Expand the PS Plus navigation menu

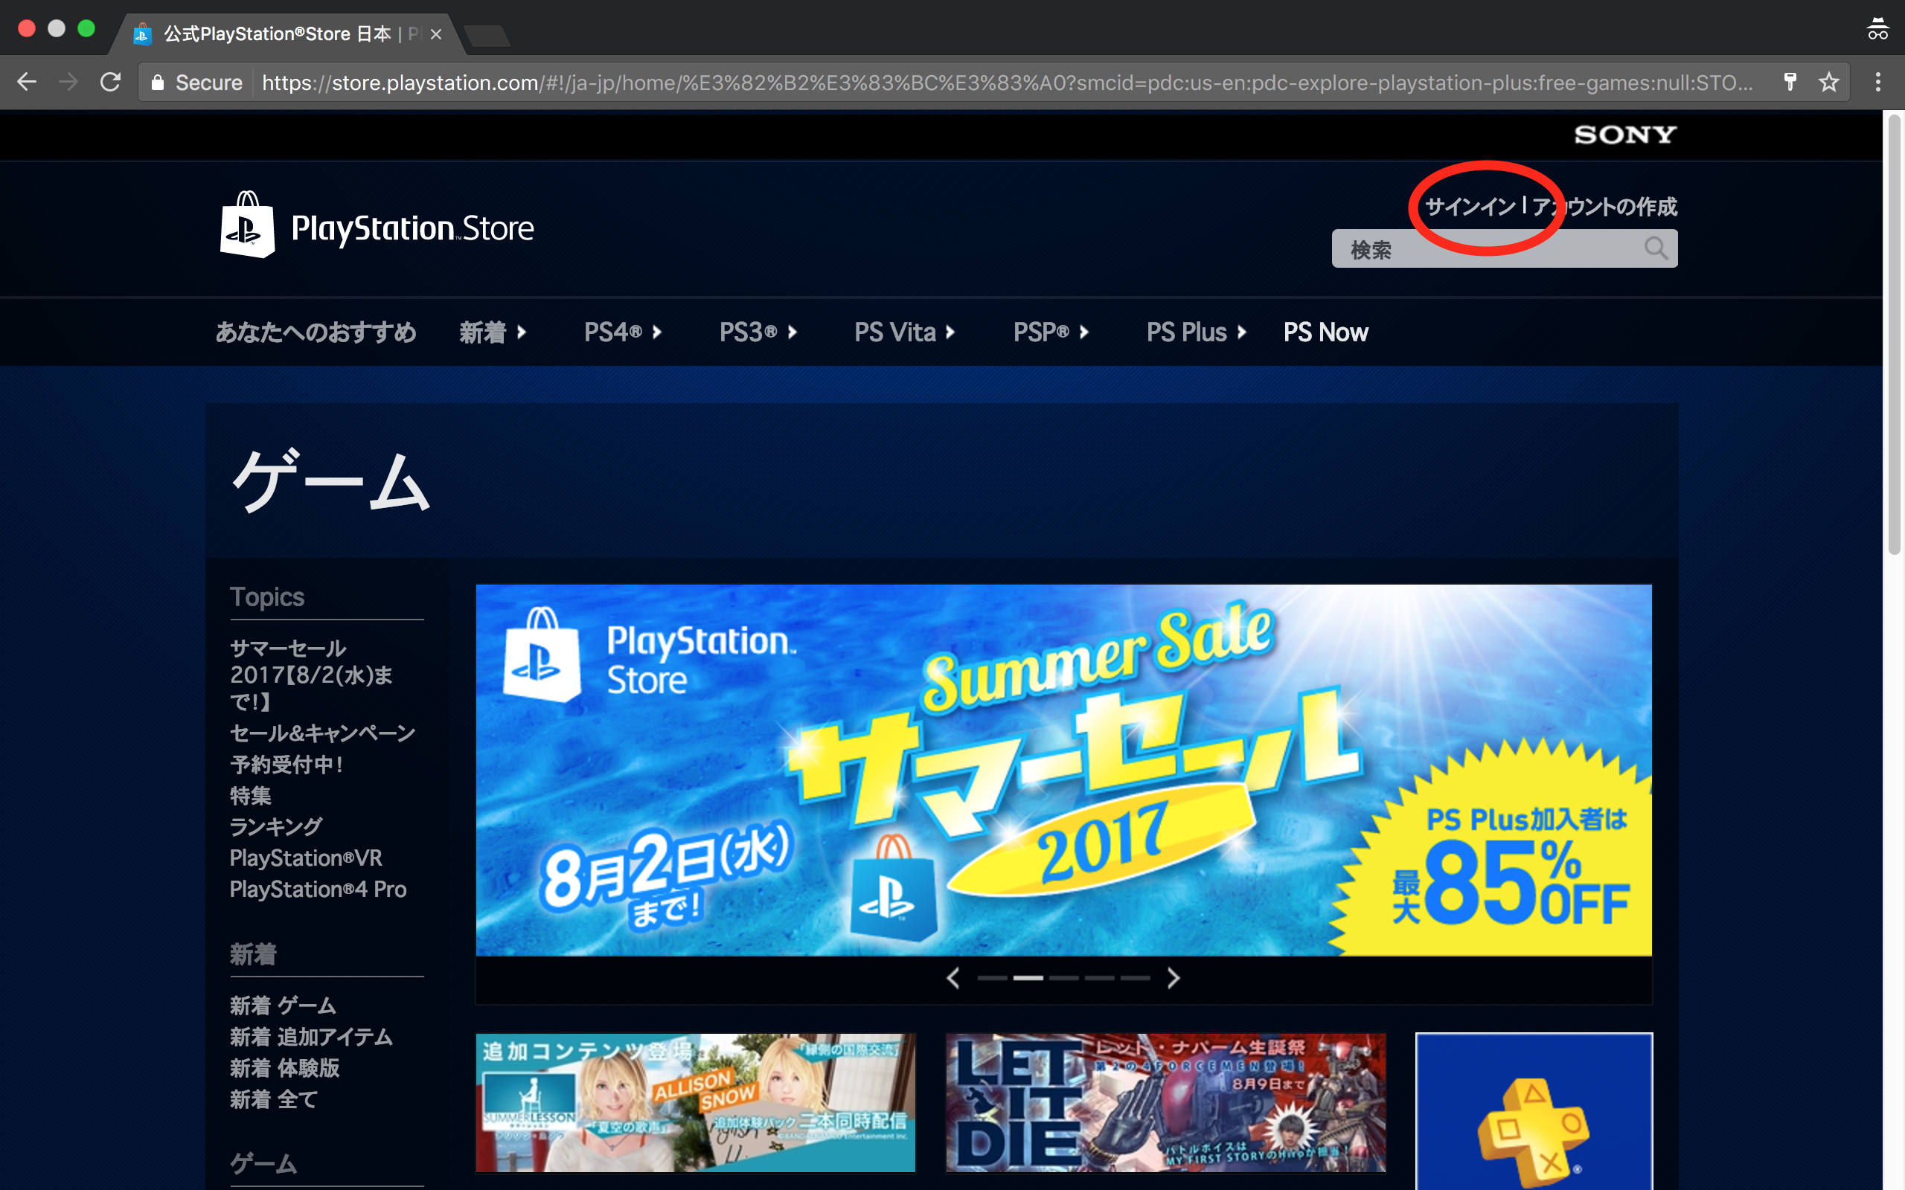1197,332
